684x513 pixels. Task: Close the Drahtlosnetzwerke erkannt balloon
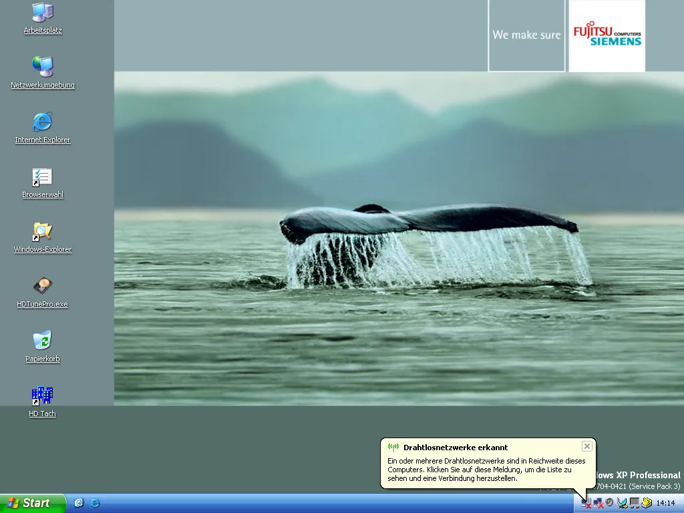coord(586,446)
